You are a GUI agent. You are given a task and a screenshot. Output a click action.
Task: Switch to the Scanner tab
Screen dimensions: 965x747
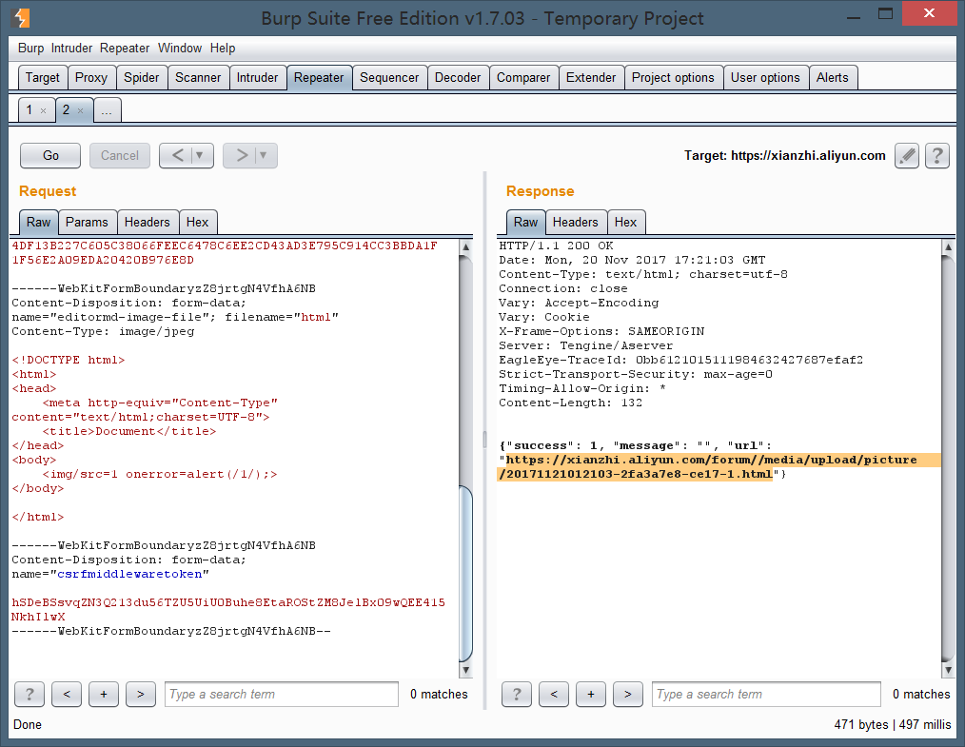click(x=198, y=77)
